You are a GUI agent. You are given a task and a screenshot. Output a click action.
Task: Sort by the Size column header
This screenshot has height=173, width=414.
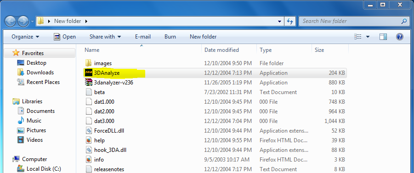pyautogui.click(x=319, y=50)
